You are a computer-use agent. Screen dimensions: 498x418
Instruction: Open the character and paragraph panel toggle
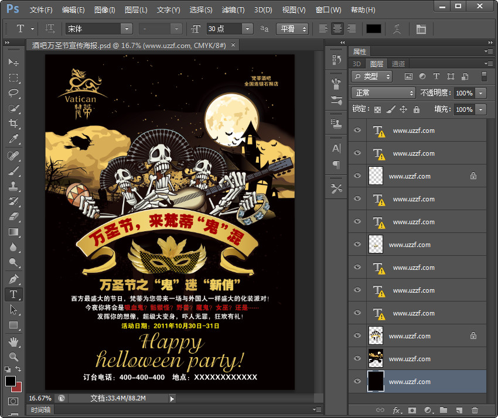tap(421, 29)
